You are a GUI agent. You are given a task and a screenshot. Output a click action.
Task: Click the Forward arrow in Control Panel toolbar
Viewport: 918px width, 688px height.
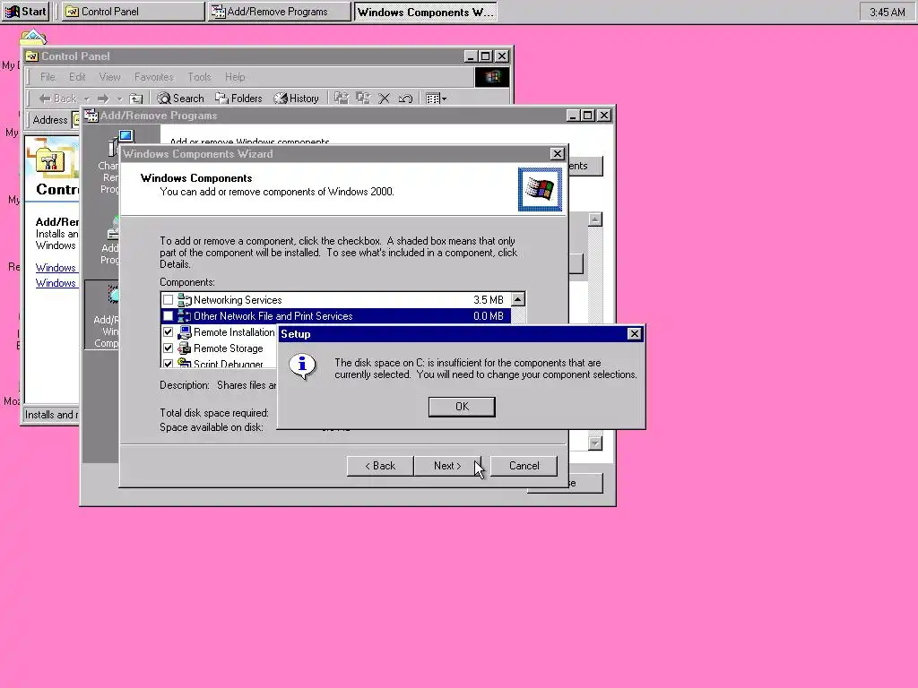click(104, 99)
